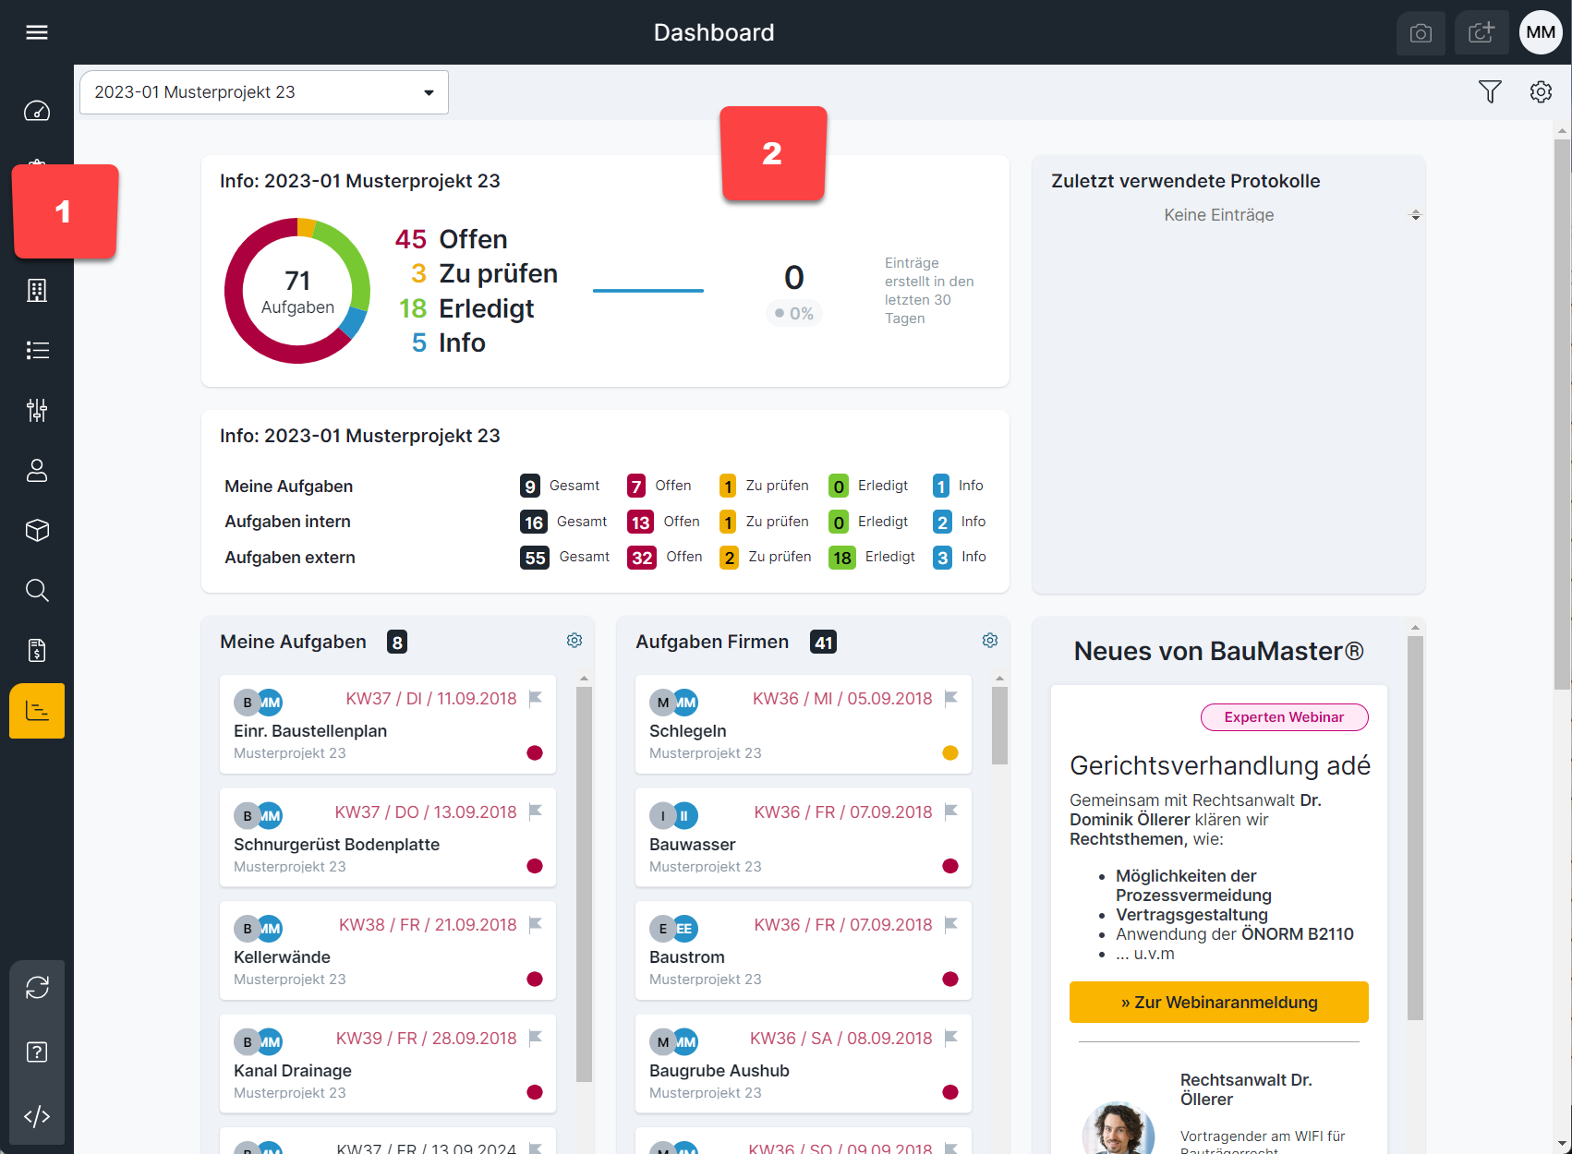
Task: Open the MM user avatar menu
Action: 1541,32
